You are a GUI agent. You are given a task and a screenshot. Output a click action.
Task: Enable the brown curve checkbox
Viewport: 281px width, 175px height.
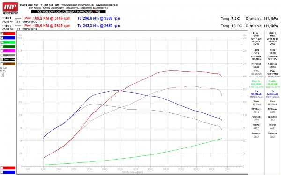2,64
